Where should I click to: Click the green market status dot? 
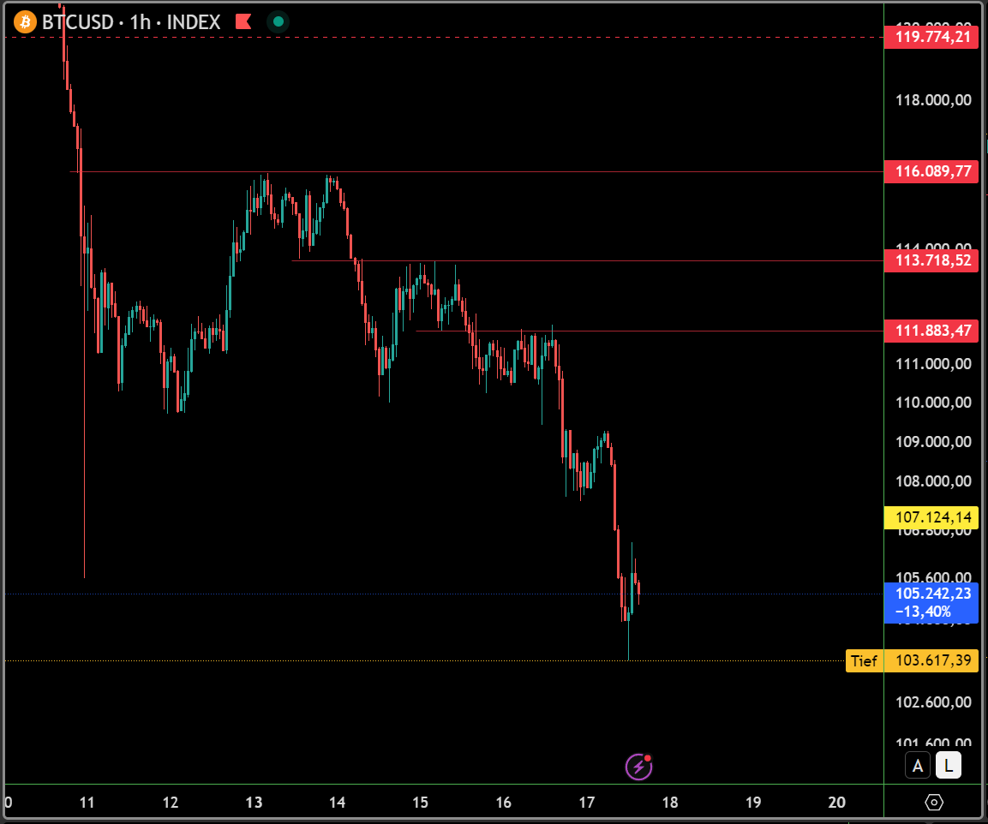tap(278, 21)
